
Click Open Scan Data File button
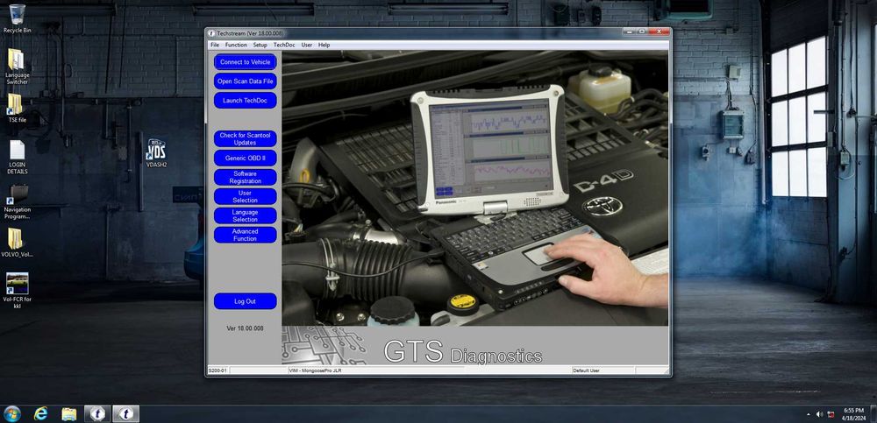[x=245, y=81]
